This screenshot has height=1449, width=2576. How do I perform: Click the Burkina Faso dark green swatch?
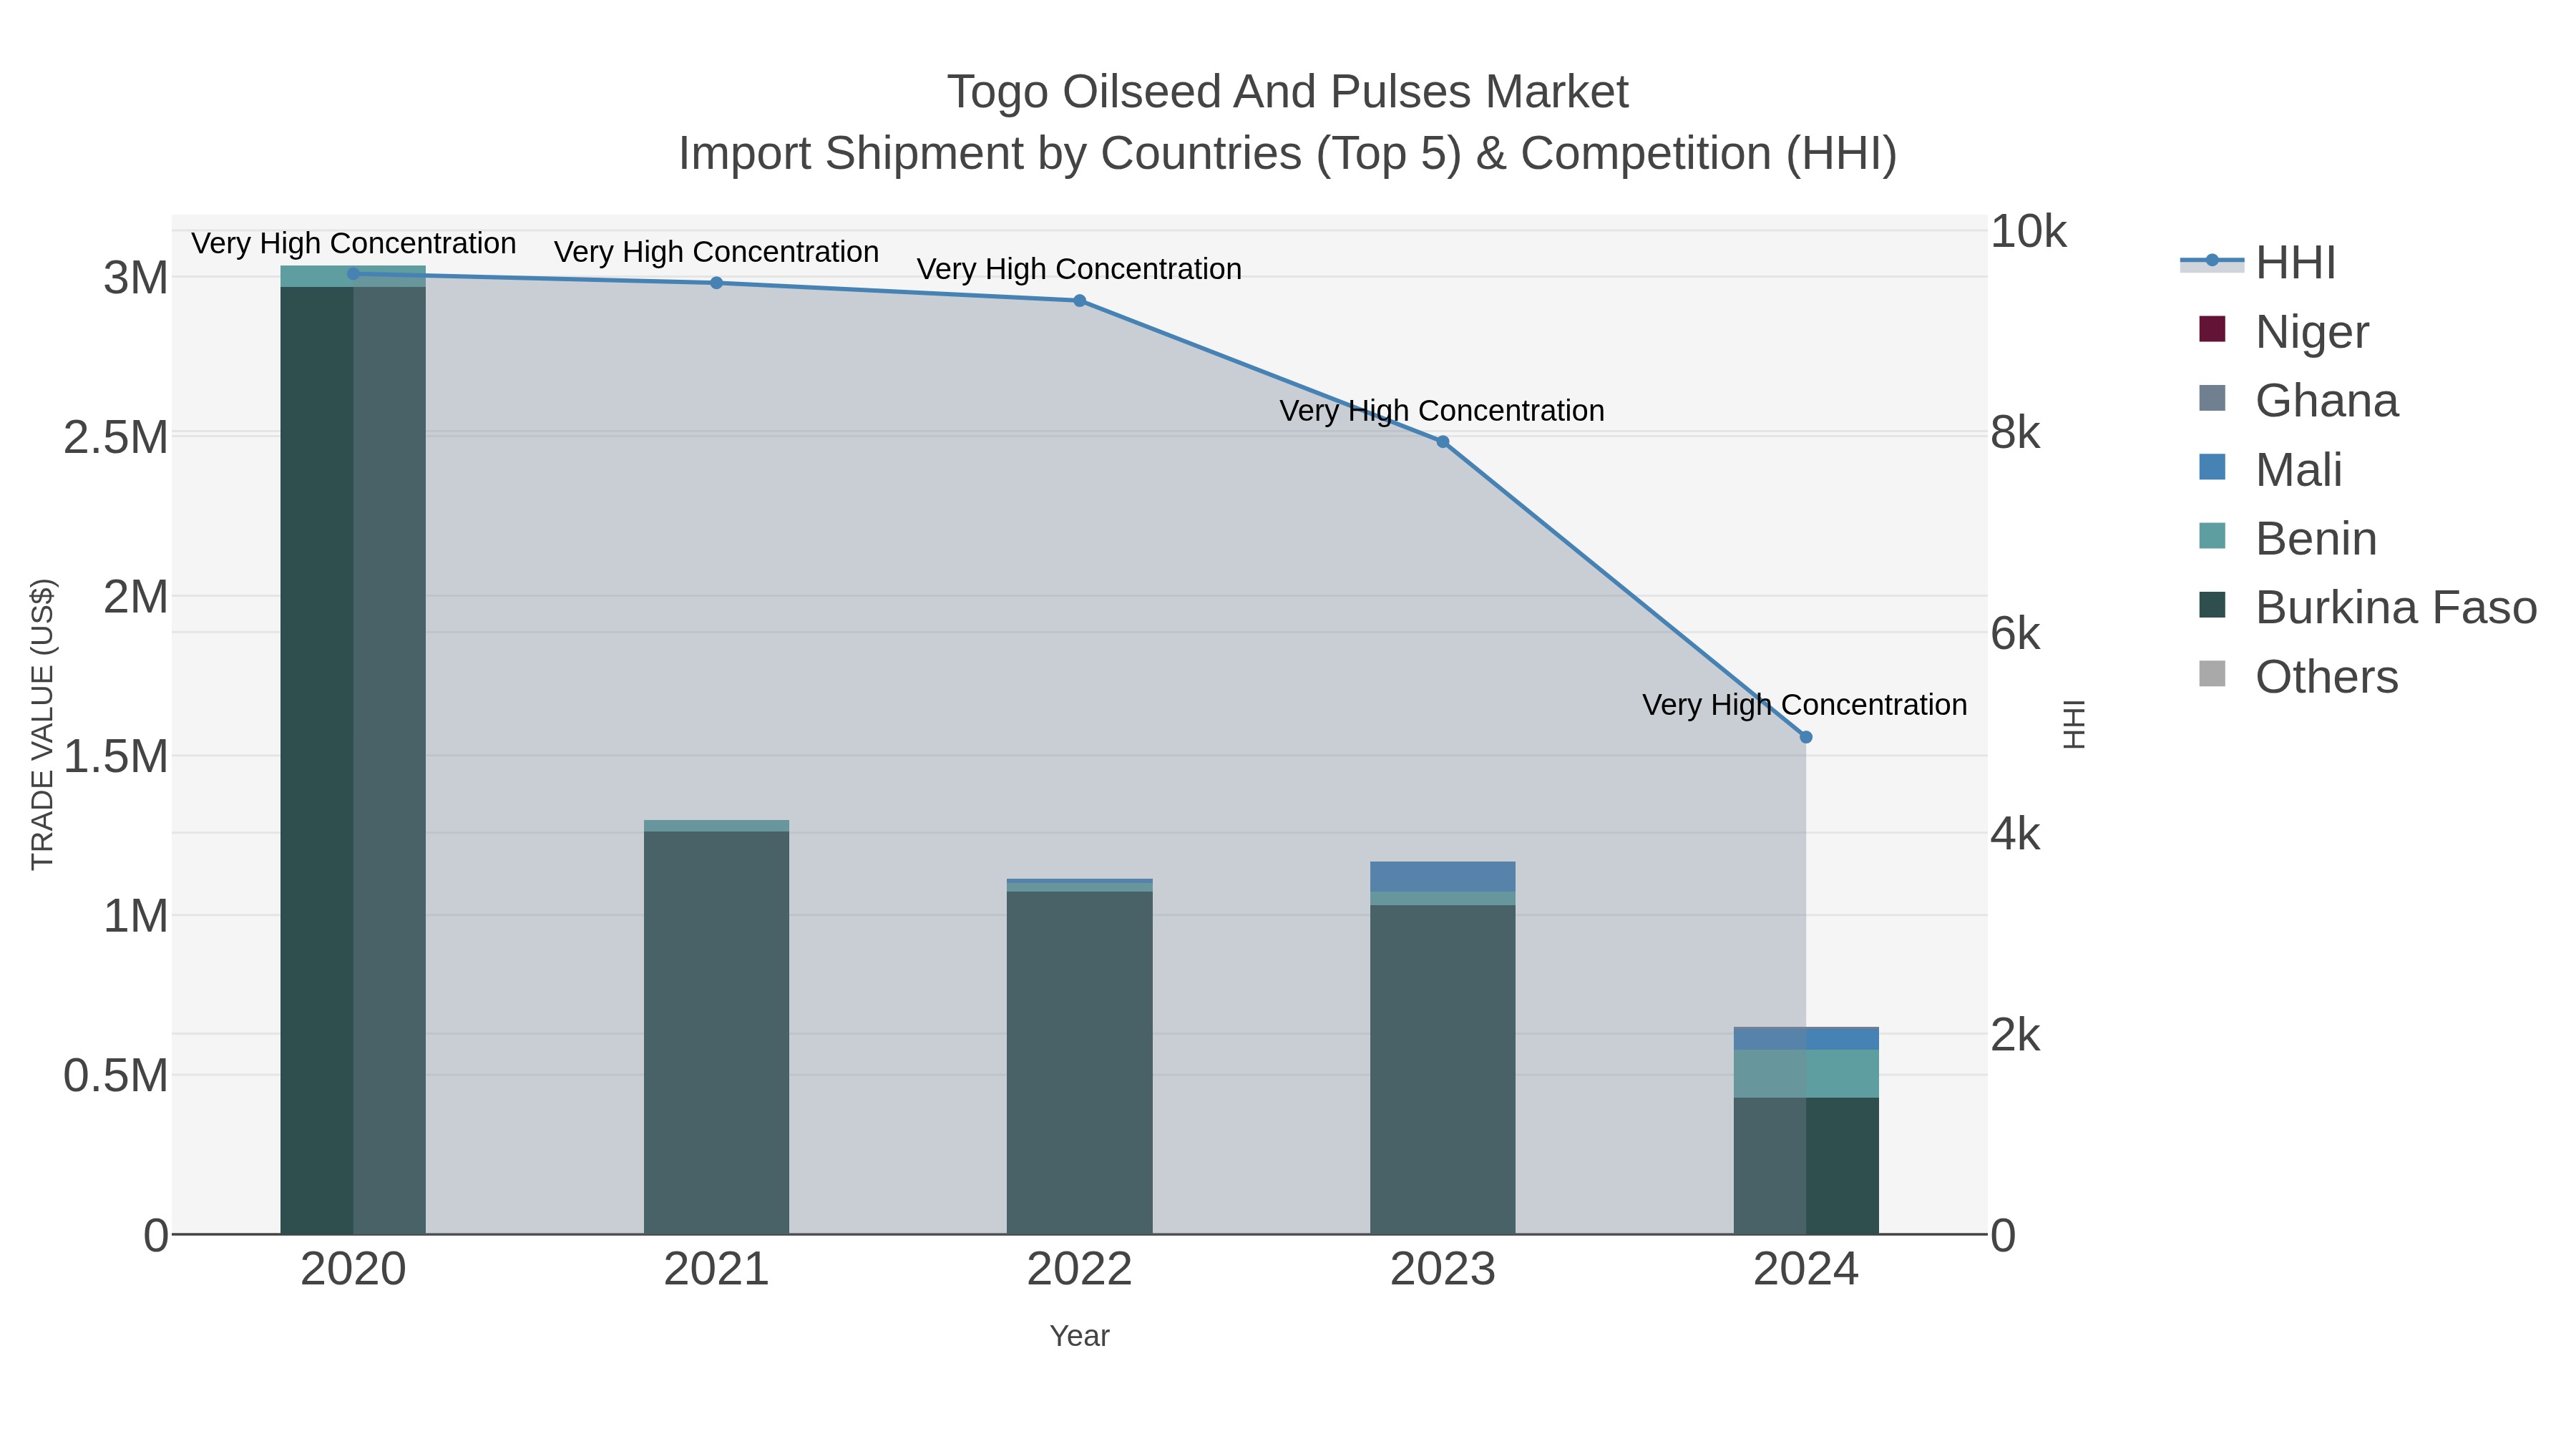2212,605
